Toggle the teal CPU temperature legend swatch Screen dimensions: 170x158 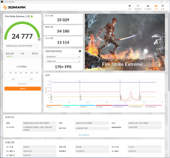[x=71, y=105]
